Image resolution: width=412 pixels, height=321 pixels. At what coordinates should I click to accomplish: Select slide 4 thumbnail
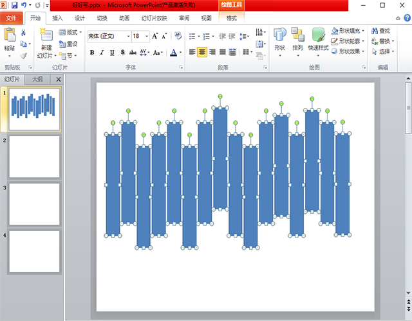[34, 251]
